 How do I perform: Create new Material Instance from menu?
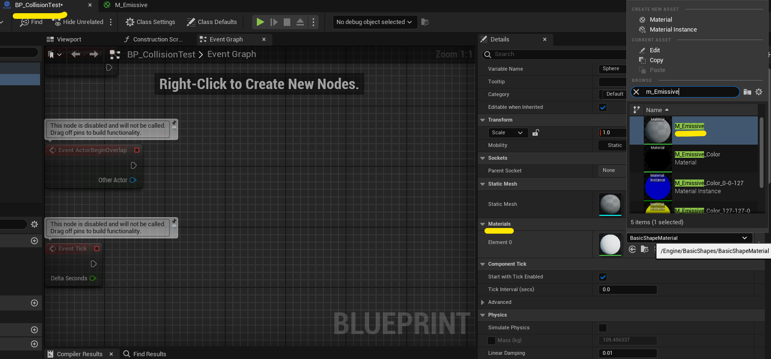673,30
